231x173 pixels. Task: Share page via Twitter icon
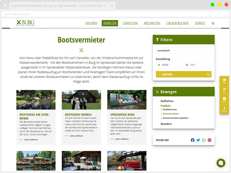click(198, 140)
